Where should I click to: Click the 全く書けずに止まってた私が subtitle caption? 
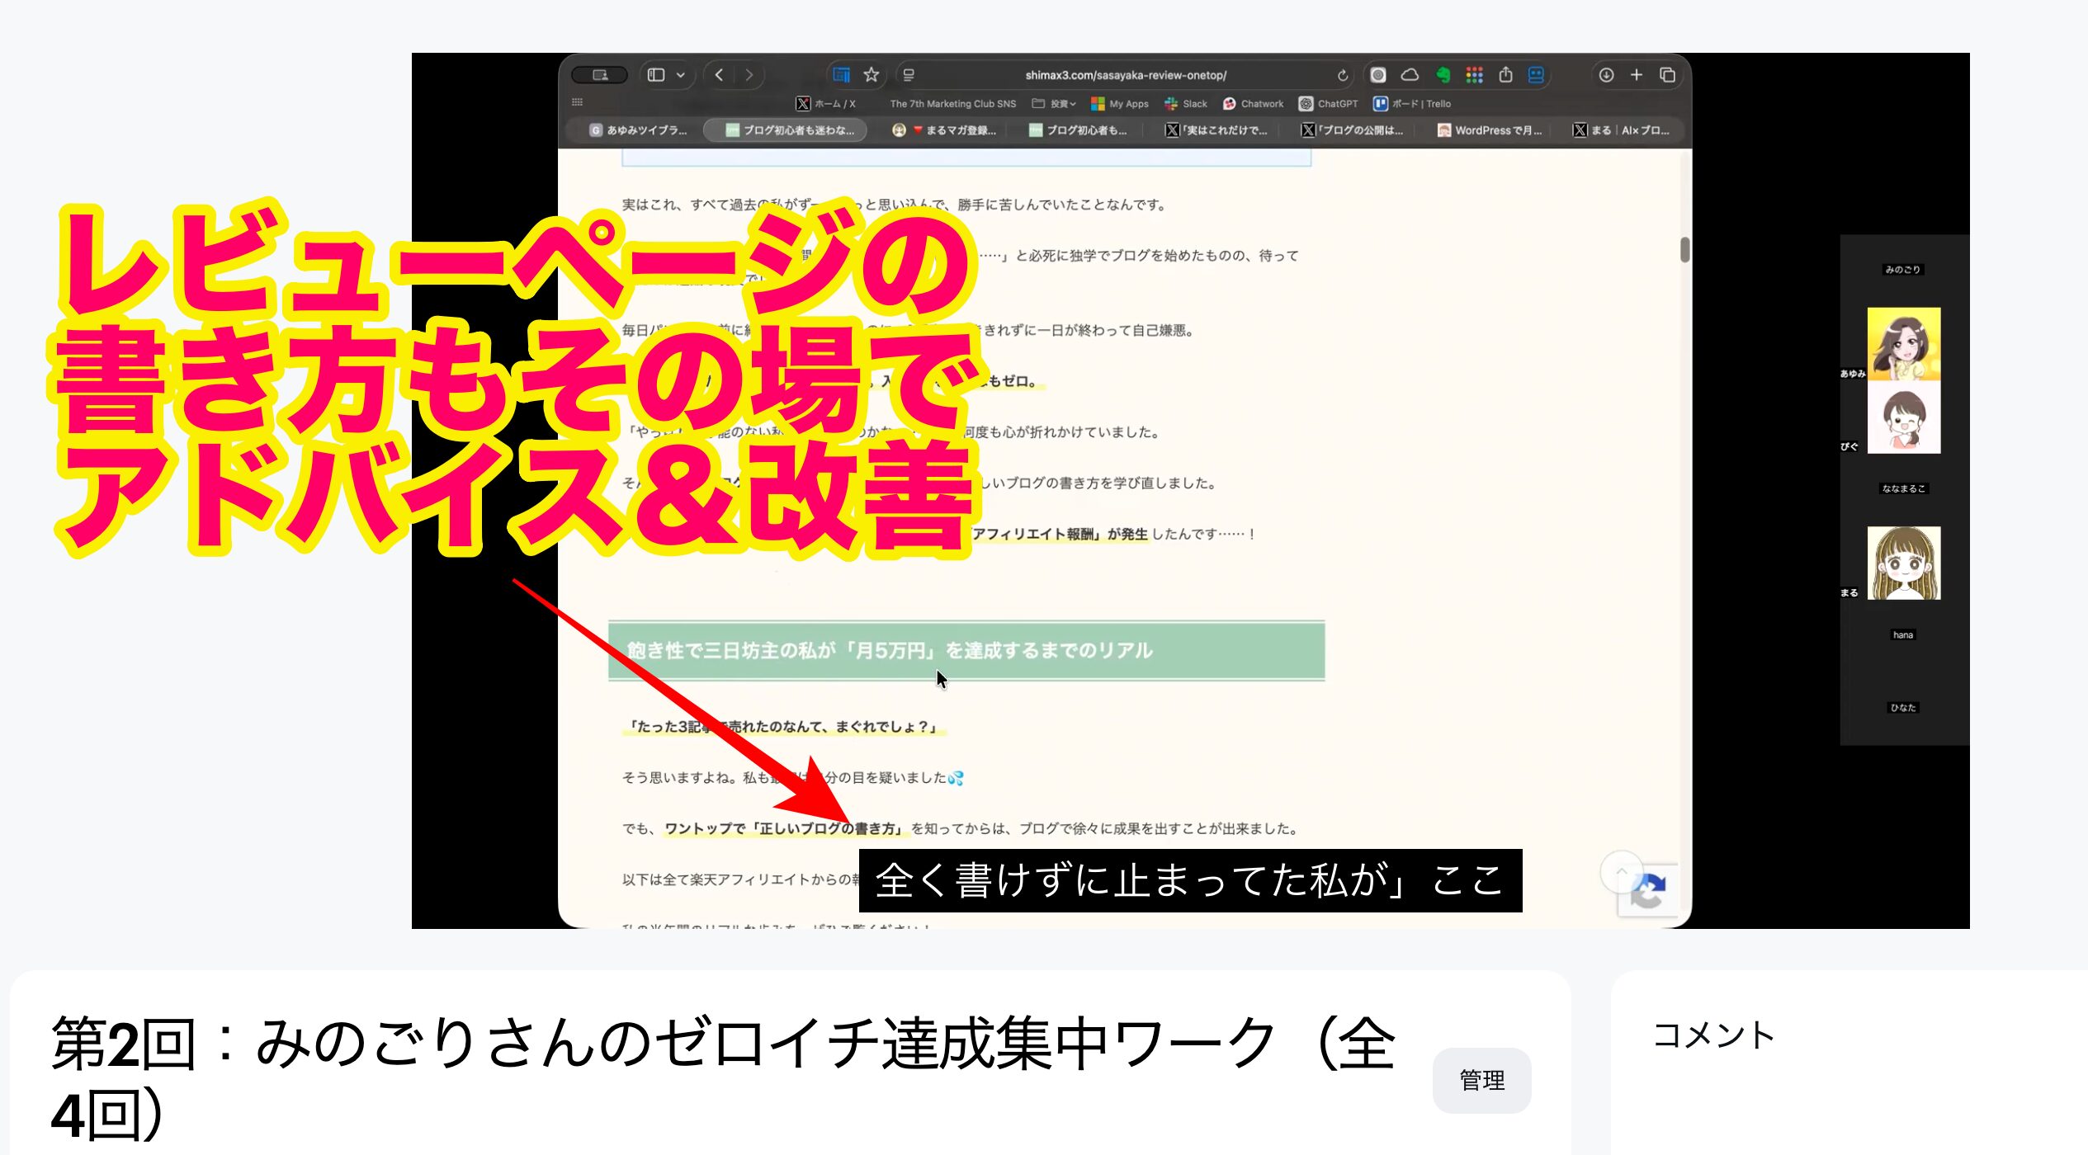(1190, 880)
